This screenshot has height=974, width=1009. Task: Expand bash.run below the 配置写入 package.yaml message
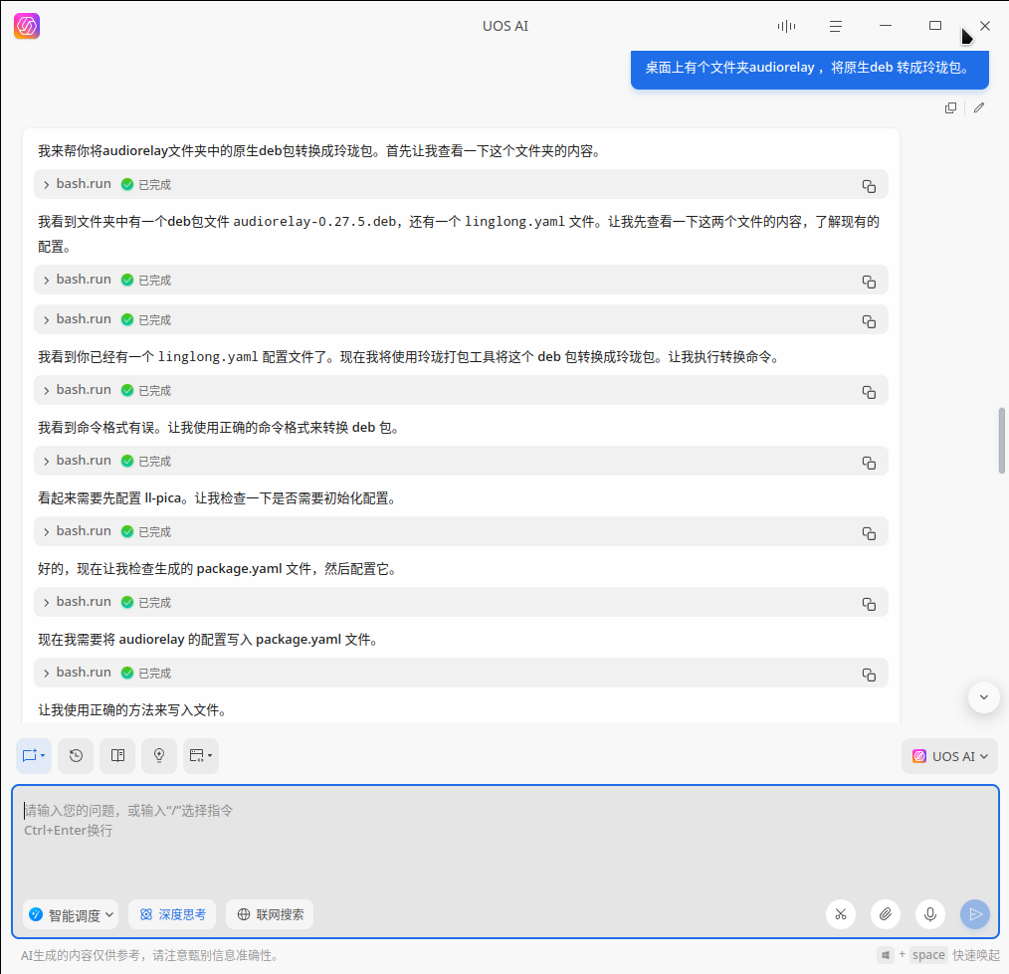point(47,673)
